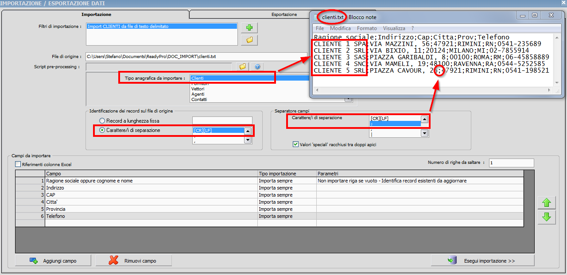Minimize the clienti.txt Notepad window
Screen dimensions: 567x275
523,15
